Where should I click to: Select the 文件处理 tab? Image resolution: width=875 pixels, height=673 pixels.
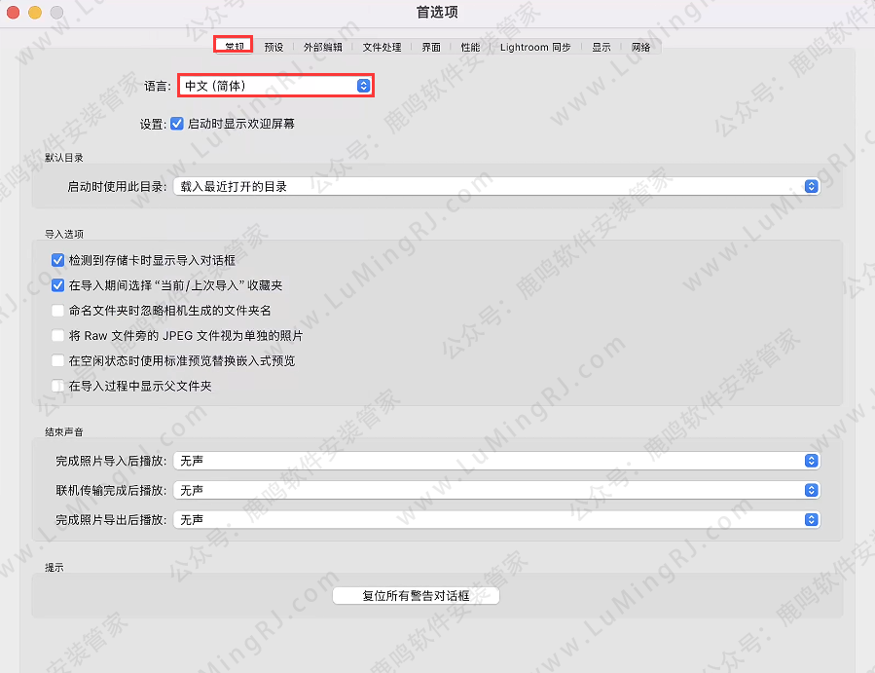(x=382, y=46)
